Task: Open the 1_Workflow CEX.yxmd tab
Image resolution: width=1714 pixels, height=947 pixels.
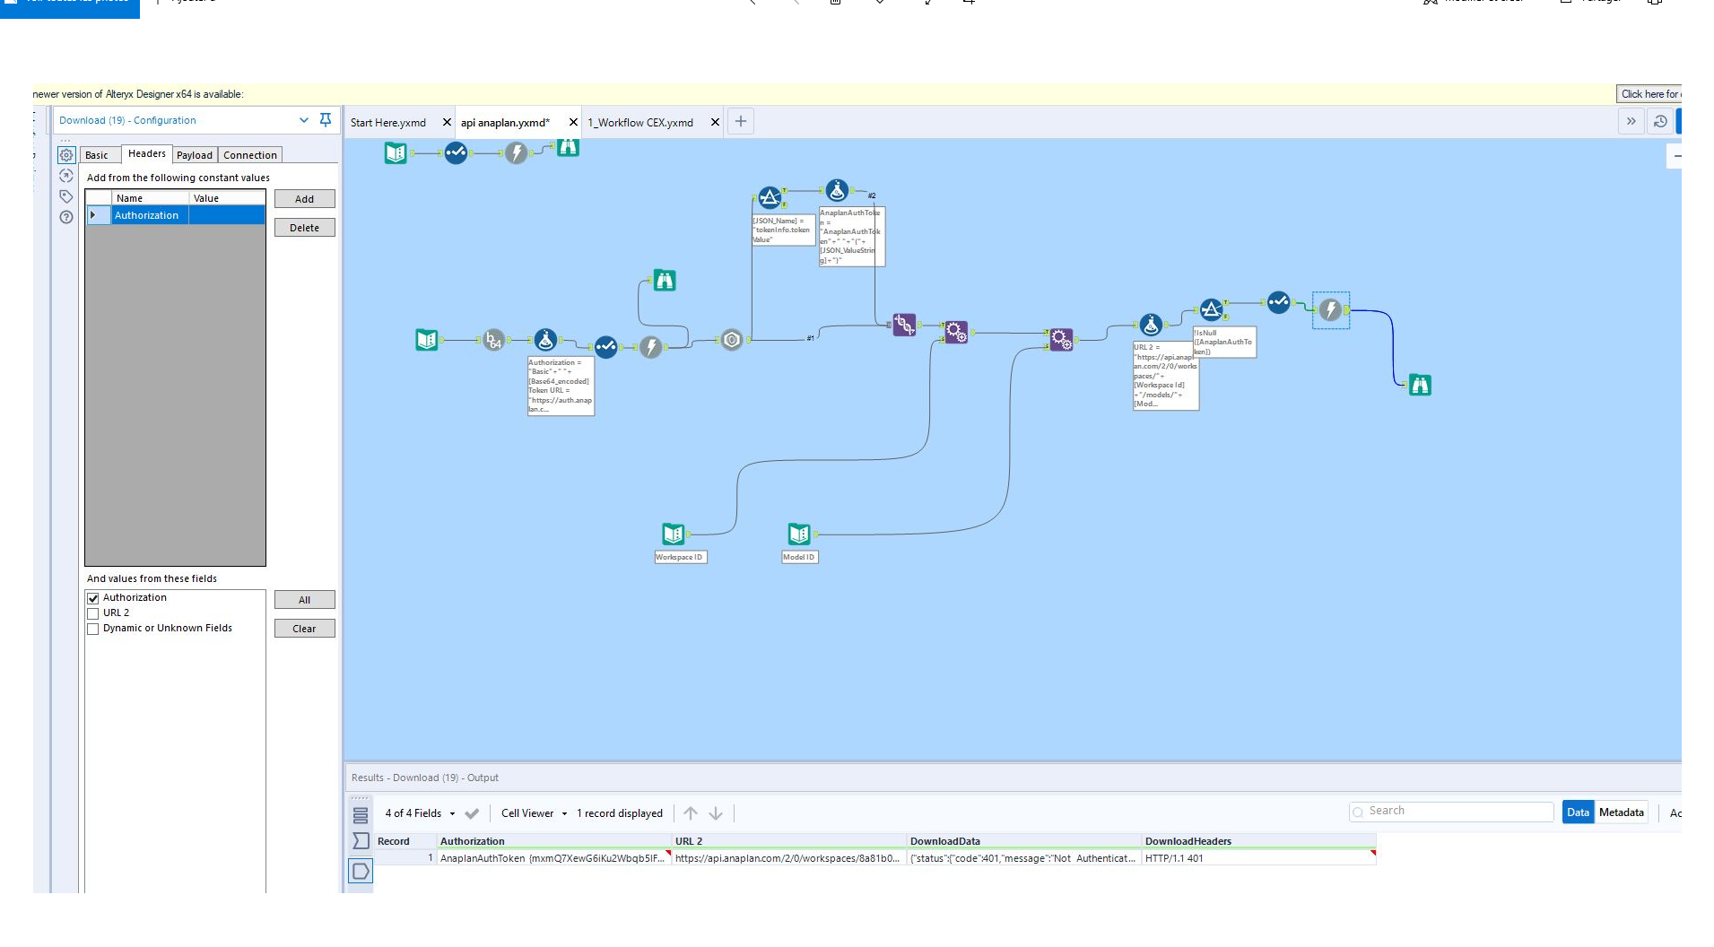Action: [640, 123]
